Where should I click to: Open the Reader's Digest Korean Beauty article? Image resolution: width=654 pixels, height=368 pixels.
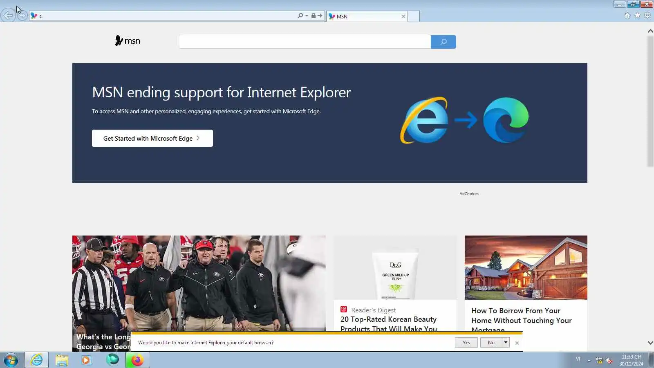388,324
